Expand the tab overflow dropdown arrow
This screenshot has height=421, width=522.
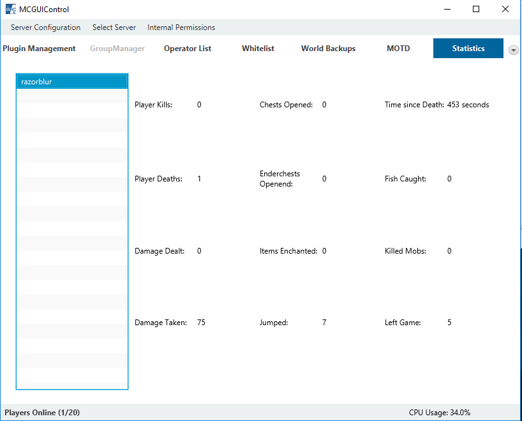click(514, 50)
